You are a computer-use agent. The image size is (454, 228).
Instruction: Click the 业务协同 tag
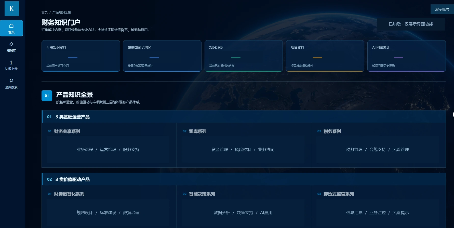266,150
